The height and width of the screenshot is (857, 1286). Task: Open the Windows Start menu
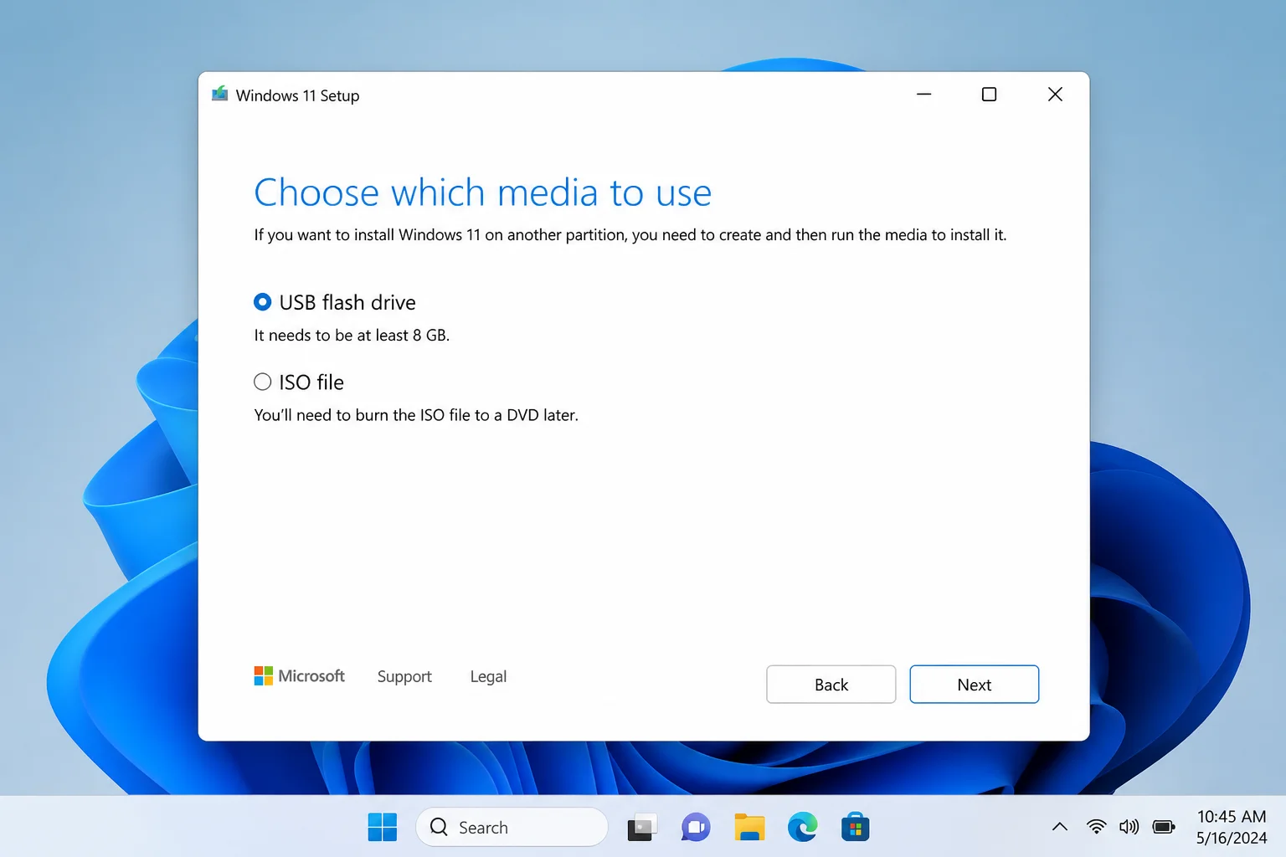383,828
